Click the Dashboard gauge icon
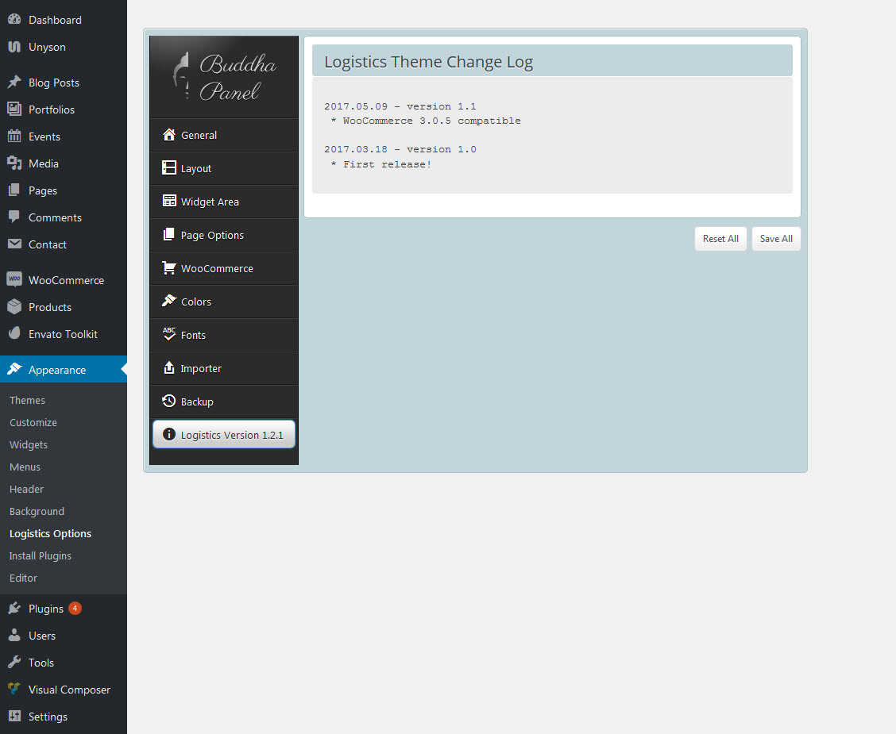The image size is (896, 734). pos(14,19)
